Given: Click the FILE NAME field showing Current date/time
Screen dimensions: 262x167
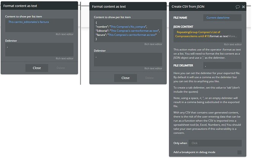Looking at the screenshot, I should 223,18.
